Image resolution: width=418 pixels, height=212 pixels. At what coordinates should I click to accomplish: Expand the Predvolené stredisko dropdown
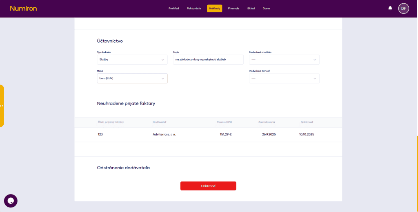pos(284,59)
